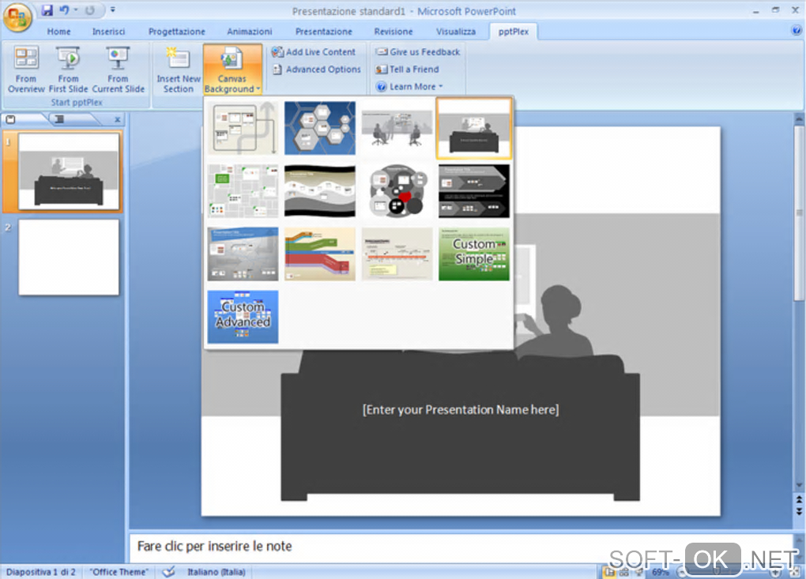
Task: Choose the winding path canvas background
Action: coord(243,128)
